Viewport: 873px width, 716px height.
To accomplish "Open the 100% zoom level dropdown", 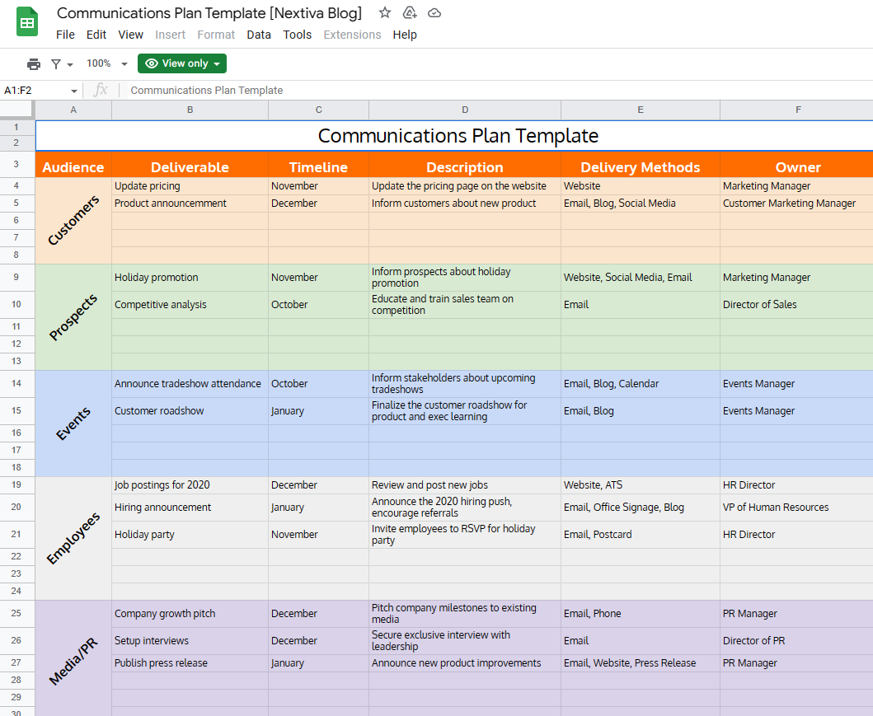I will 106,63.
